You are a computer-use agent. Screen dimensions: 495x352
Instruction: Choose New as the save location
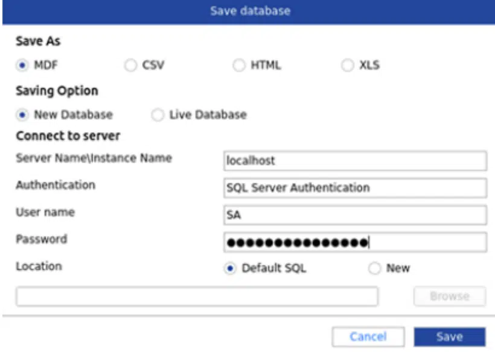pos(374,268)
